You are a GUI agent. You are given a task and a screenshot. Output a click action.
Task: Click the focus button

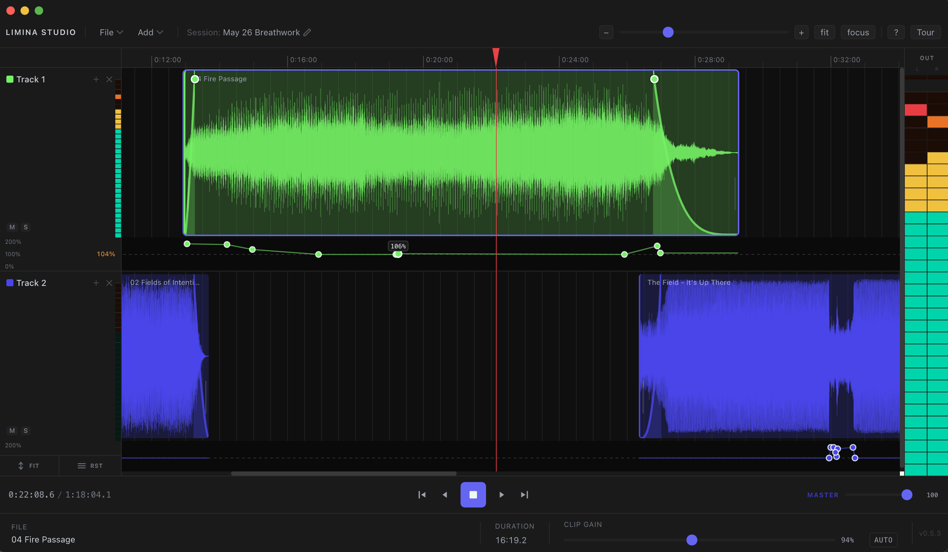point(858,32)
